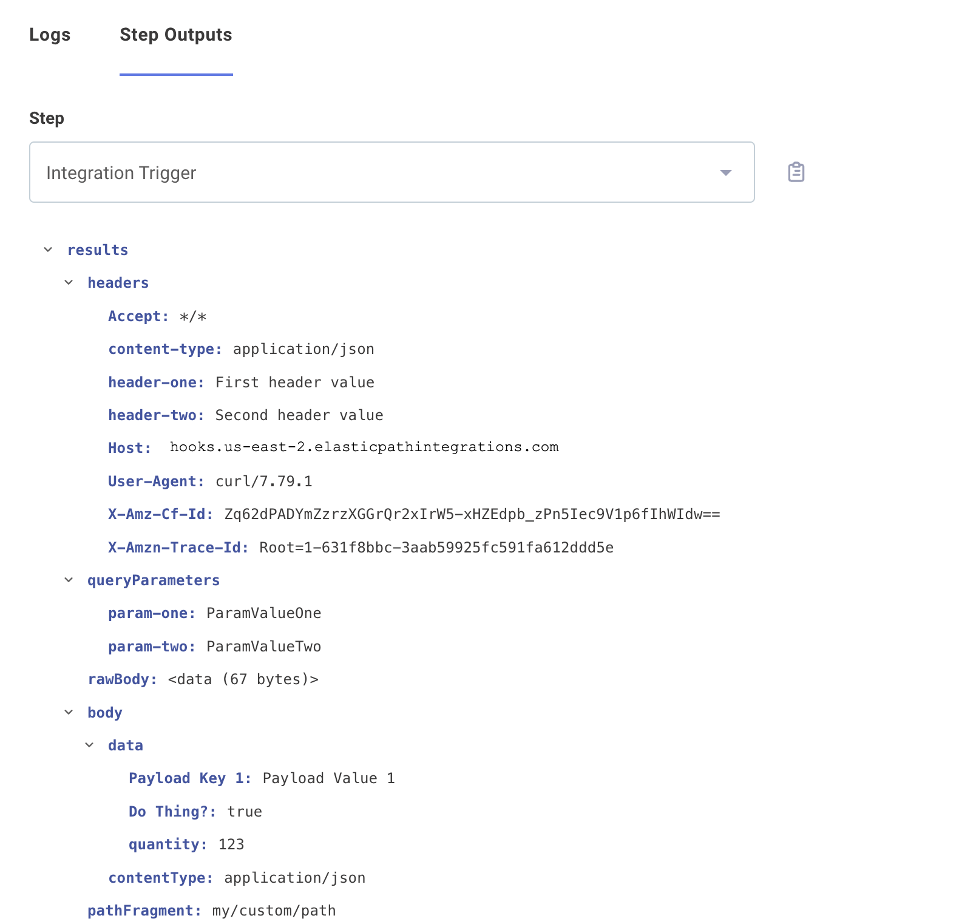Click the contentType key
This screenshot has height=924, width=976.
[161, 878]
